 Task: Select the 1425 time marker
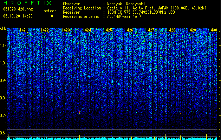click(108, 30)
